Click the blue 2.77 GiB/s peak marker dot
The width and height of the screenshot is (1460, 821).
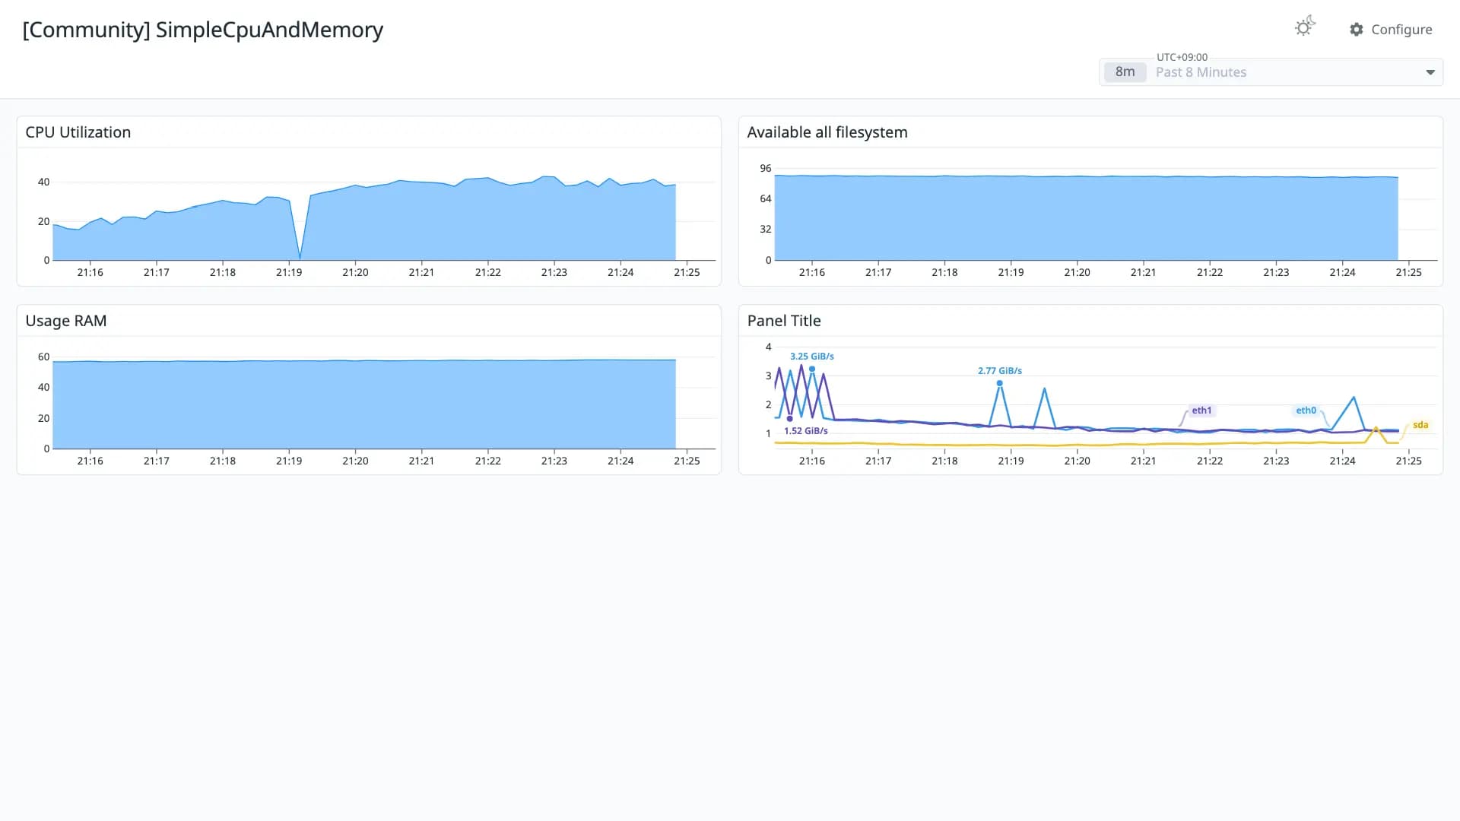pyautogui.click(x=999, y=383)
